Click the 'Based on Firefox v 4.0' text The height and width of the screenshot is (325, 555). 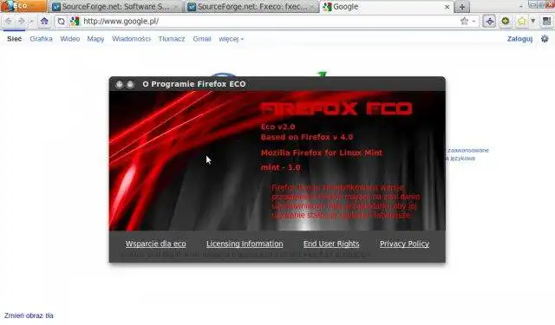(x=307, y=137)
